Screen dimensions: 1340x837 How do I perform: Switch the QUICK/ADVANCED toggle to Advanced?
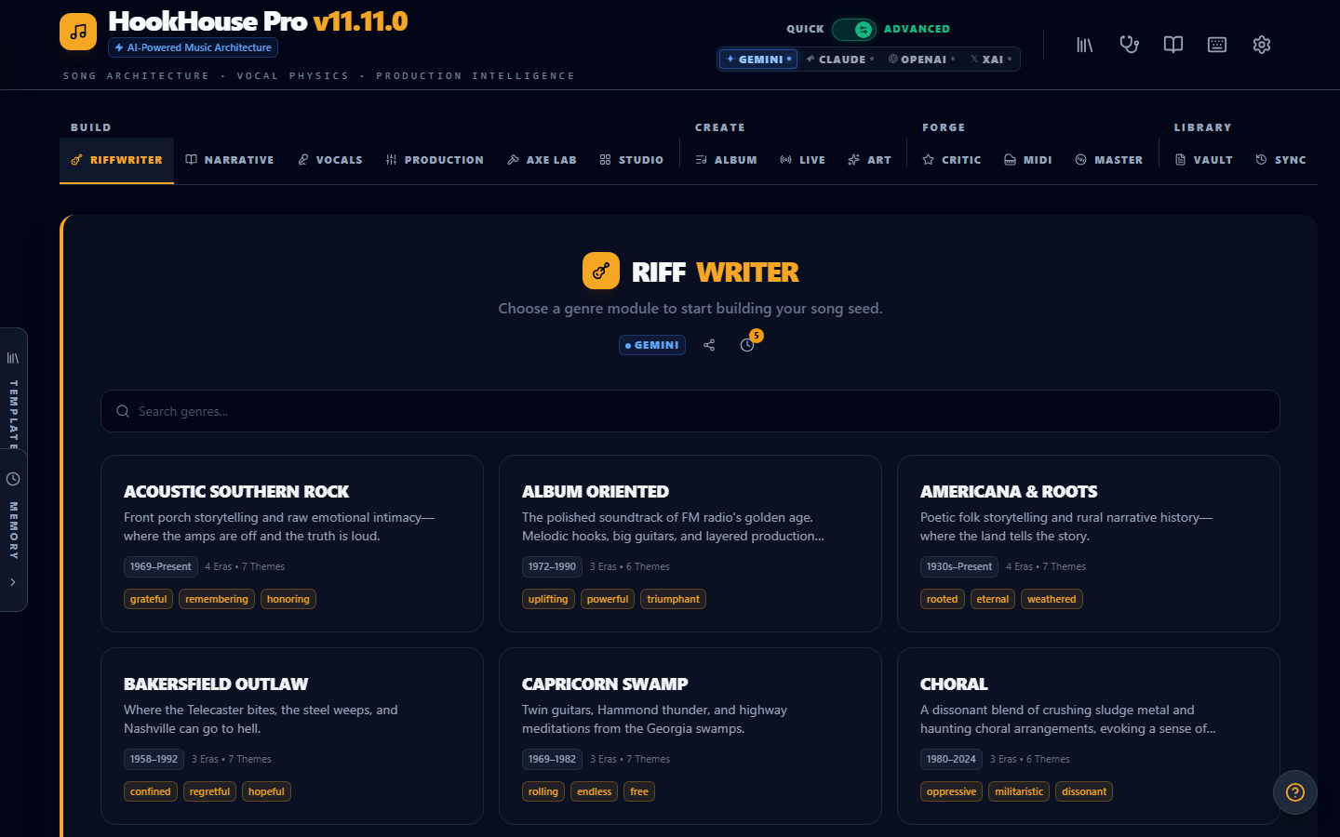point(854,29)
